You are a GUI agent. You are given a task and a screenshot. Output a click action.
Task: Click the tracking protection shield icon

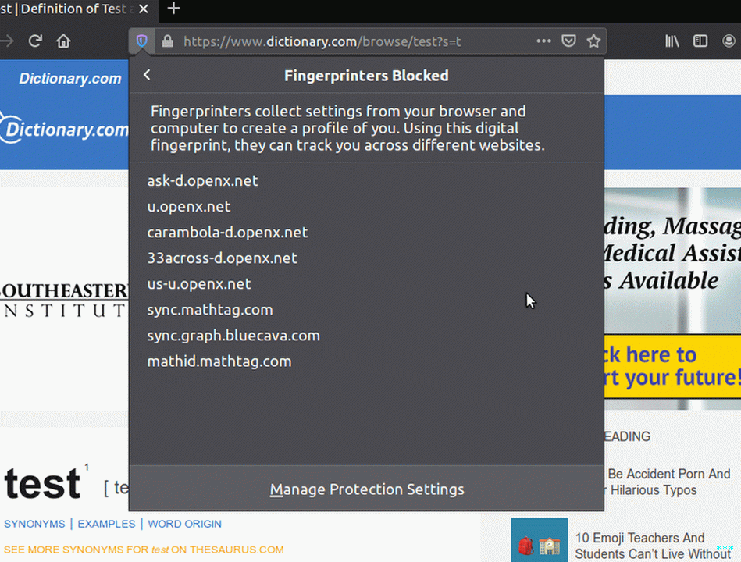click(141, 41)
